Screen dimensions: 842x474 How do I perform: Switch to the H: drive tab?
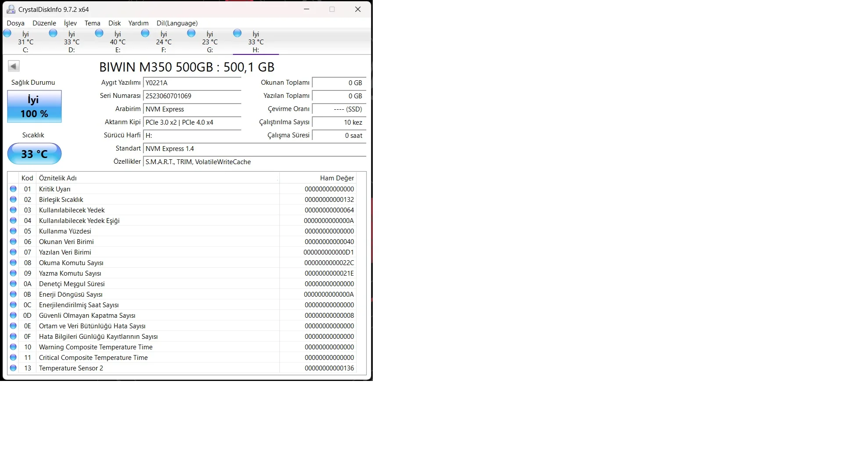pos(255,42)
